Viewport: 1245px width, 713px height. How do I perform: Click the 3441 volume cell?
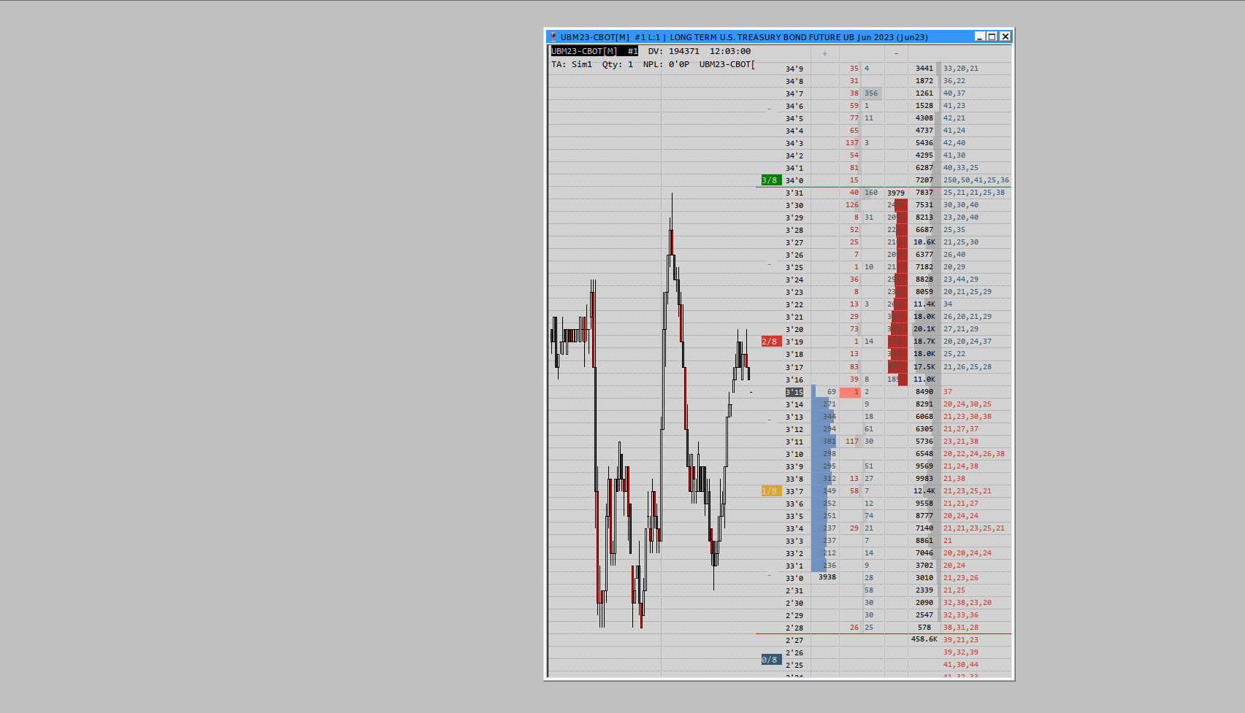point(924,69)
